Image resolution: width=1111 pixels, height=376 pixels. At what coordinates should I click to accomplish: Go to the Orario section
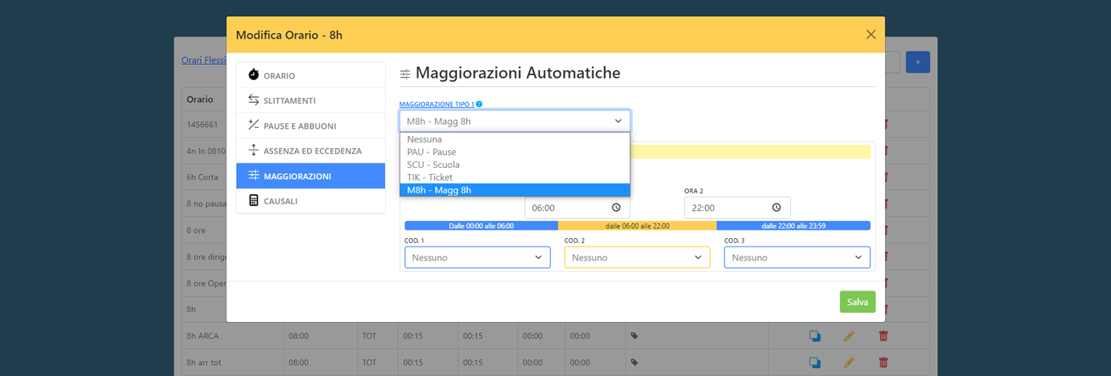pos(311,76)
